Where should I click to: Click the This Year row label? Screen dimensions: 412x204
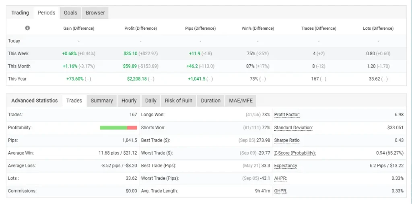click(x=17, y=79)
